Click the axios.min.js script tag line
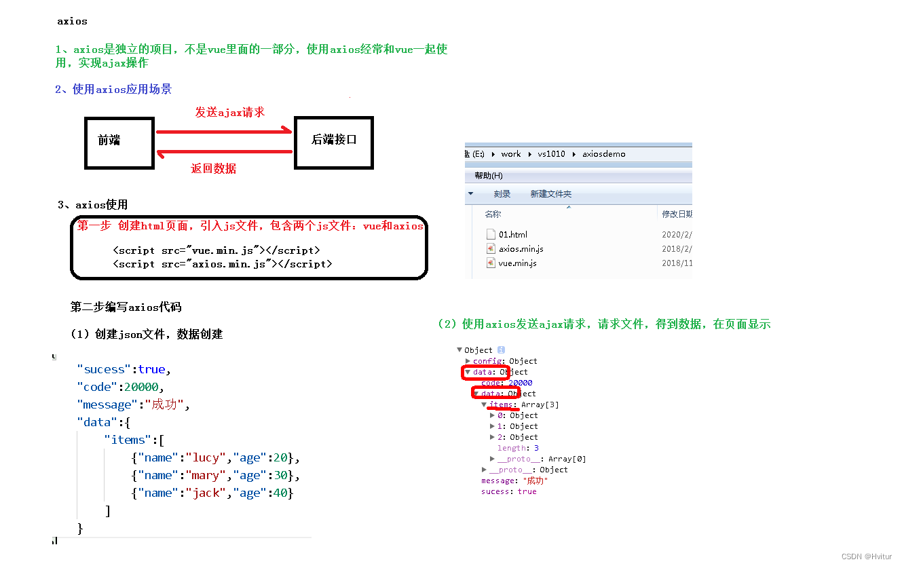 coord(223,264)
